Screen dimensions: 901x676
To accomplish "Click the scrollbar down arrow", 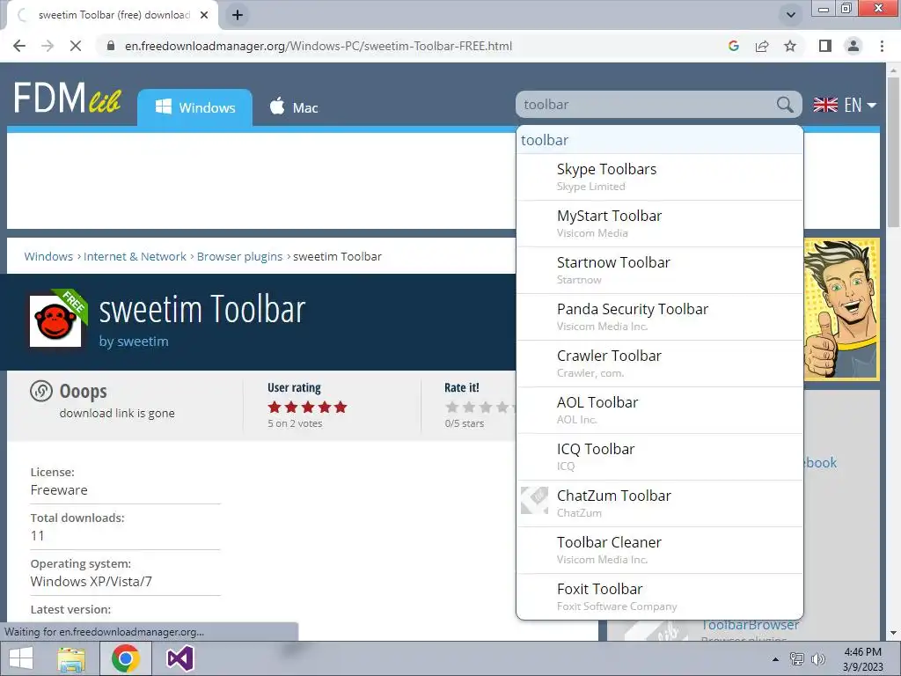I will click(x=893, y=633).
